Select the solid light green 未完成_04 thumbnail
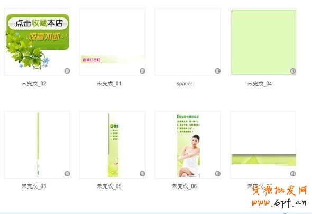Viewport: 312px width, 214px height. point(263,42)
